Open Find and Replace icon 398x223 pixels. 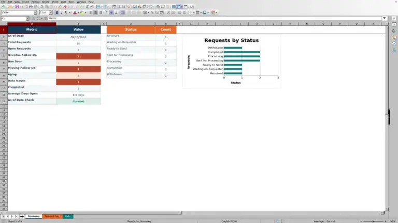tap(87, 7)
